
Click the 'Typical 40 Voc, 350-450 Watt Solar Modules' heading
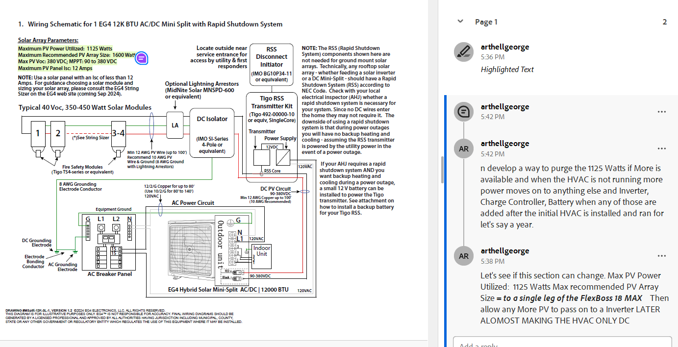coord(85,107)
